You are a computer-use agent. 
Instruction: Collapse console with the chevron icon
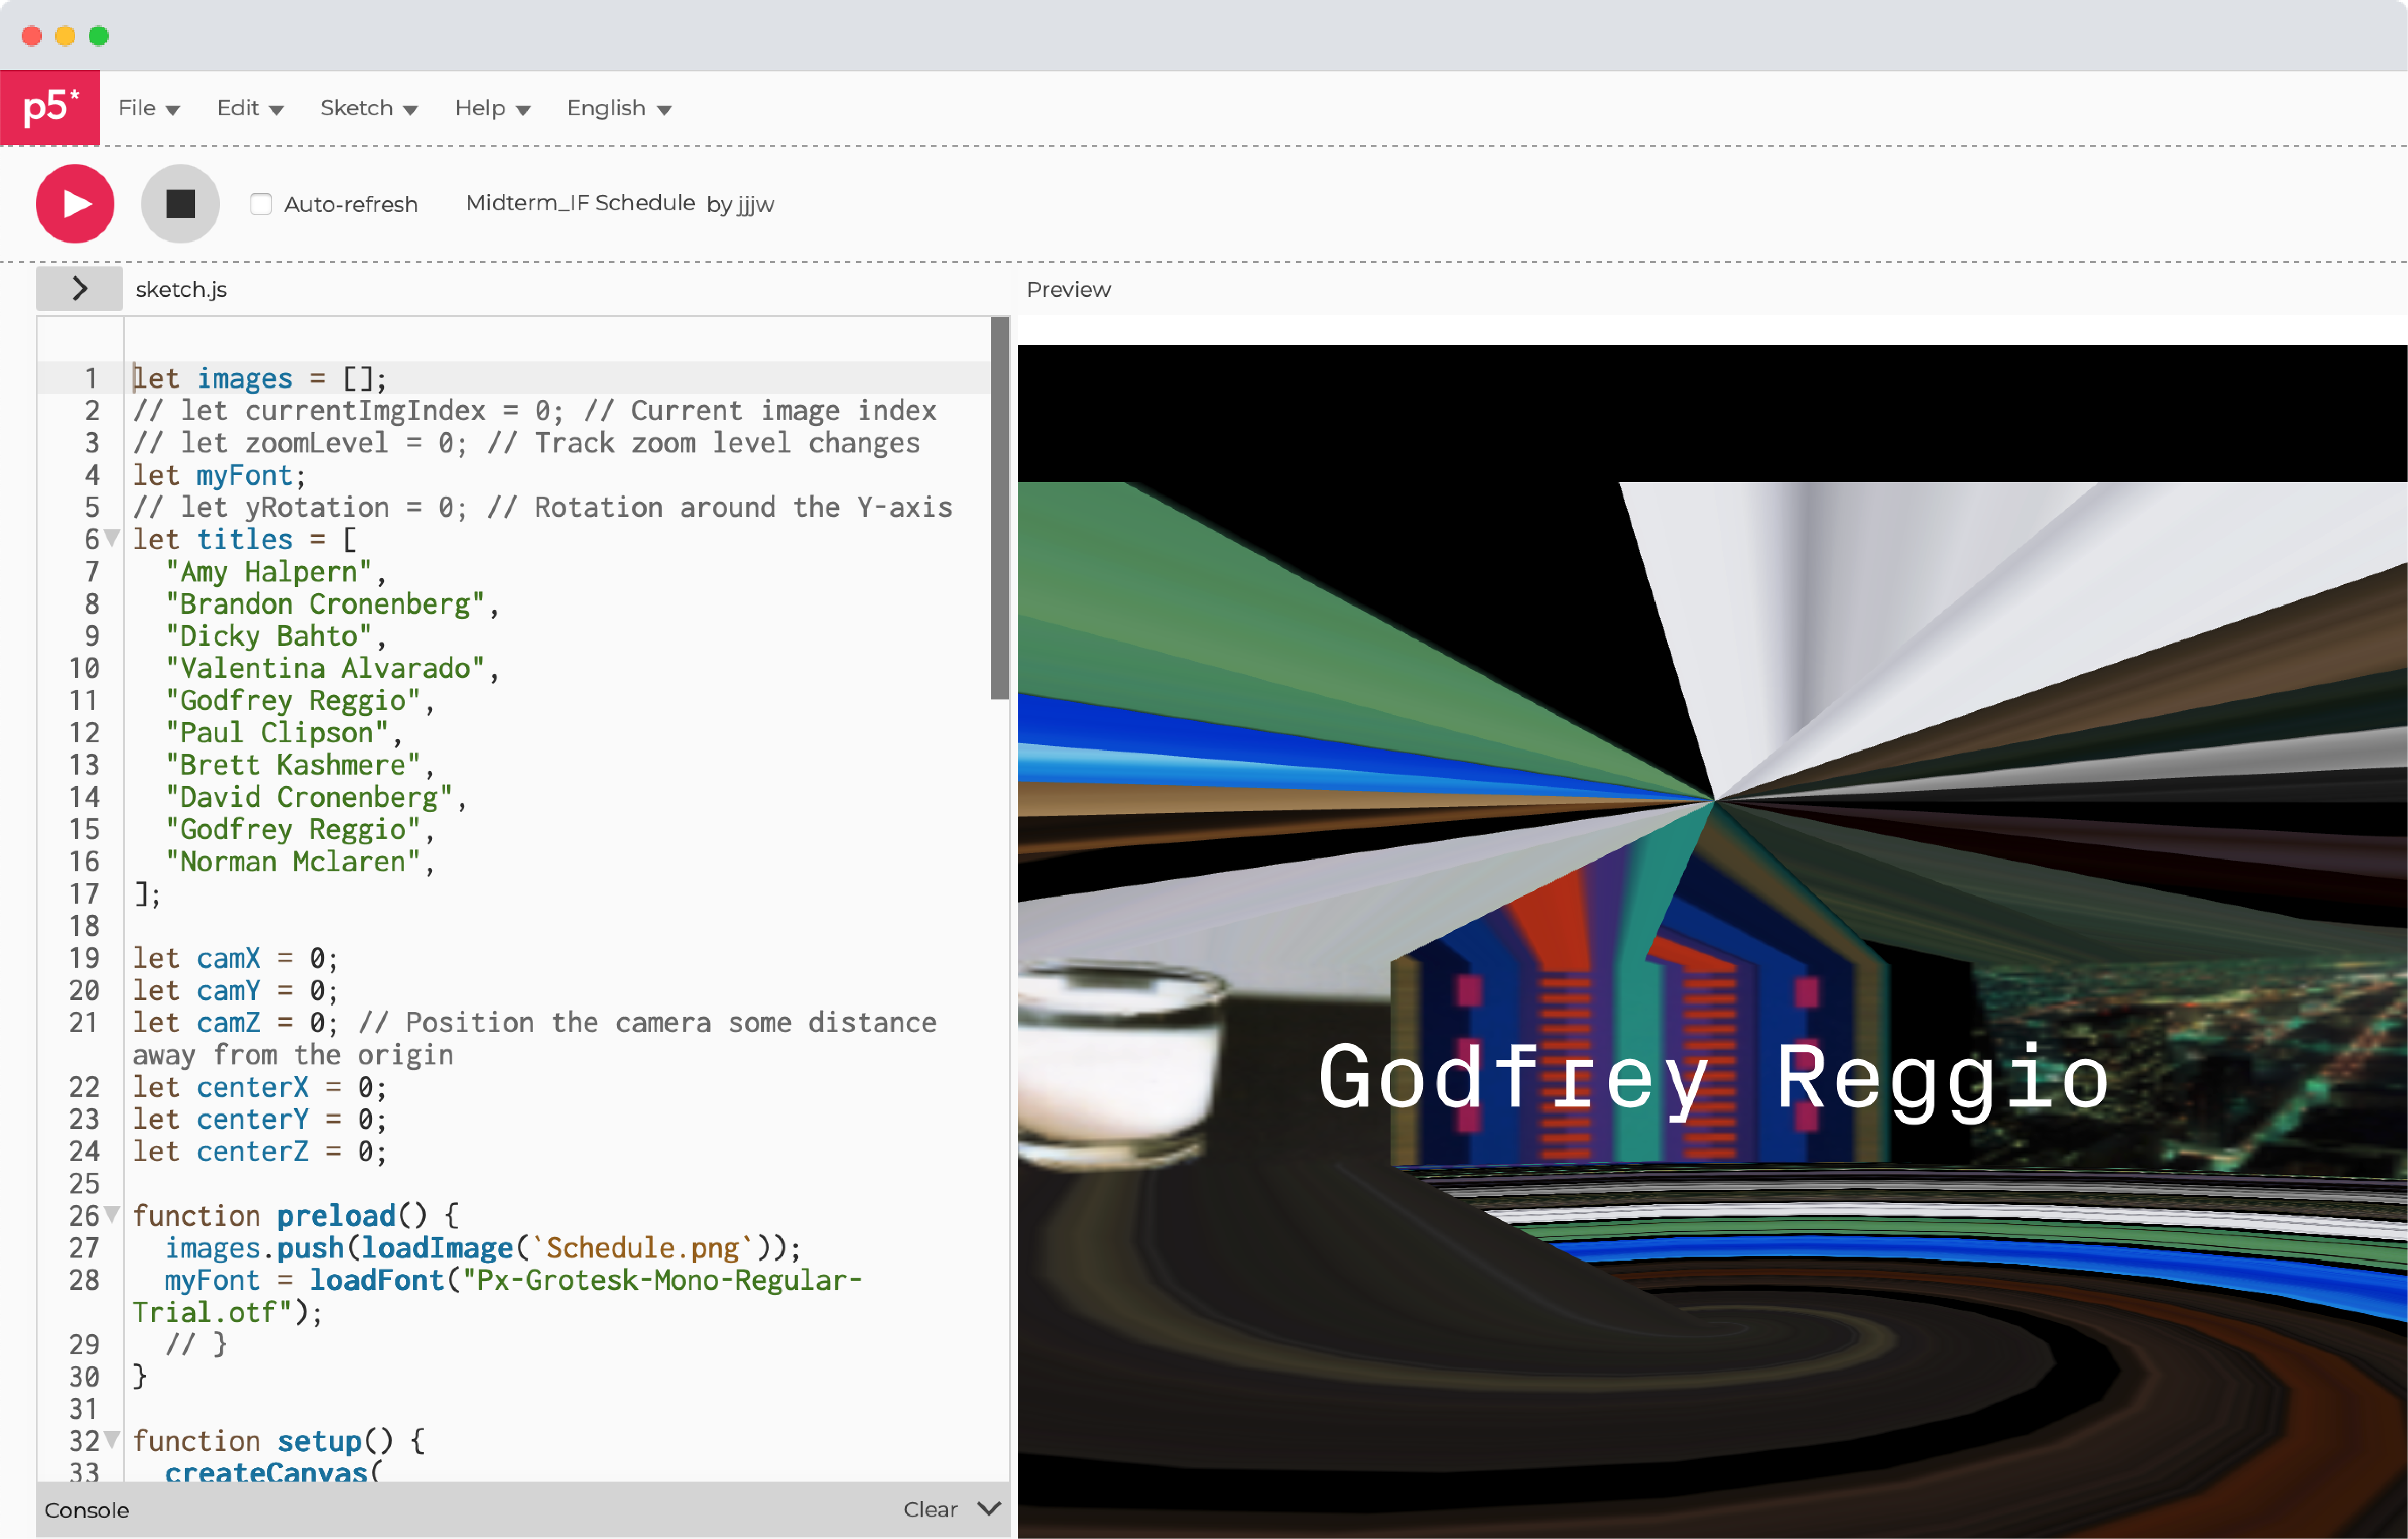989,1508
